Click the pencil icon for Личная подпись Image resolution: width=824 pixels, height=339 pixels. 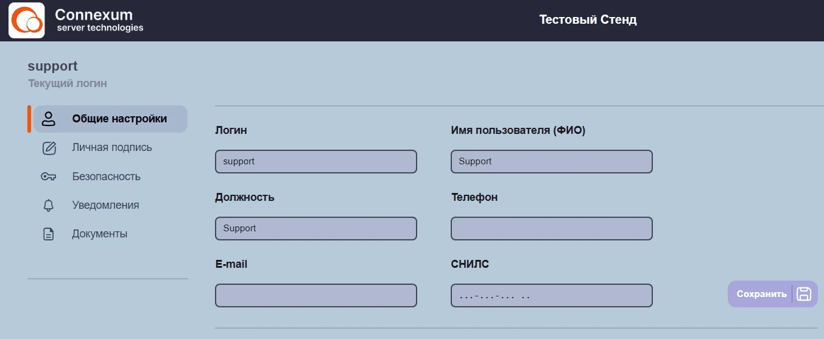[x=49, y=148]
